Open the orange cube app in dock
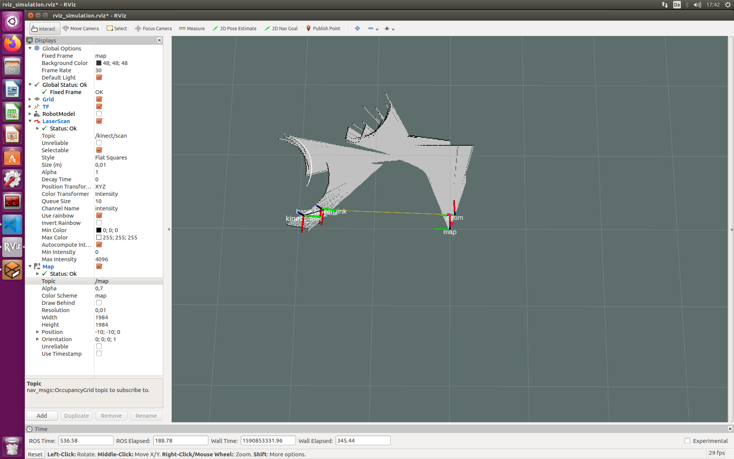Image resolution: width=734 pixels, height=459 pixels. pos(12,270)
